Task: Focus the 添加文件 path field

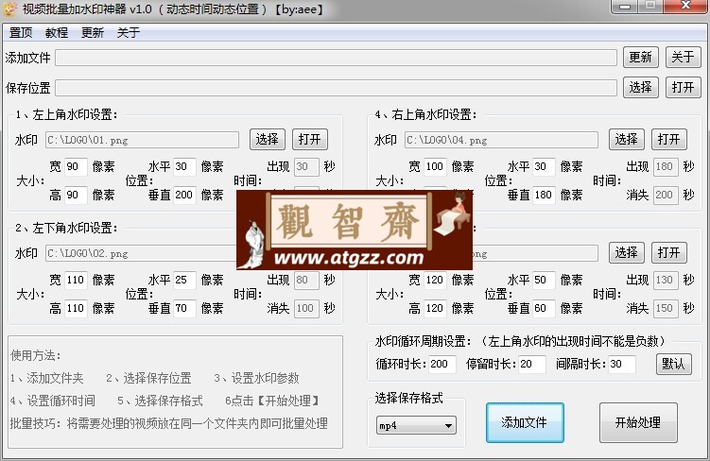Action: [x=336, y=58]
